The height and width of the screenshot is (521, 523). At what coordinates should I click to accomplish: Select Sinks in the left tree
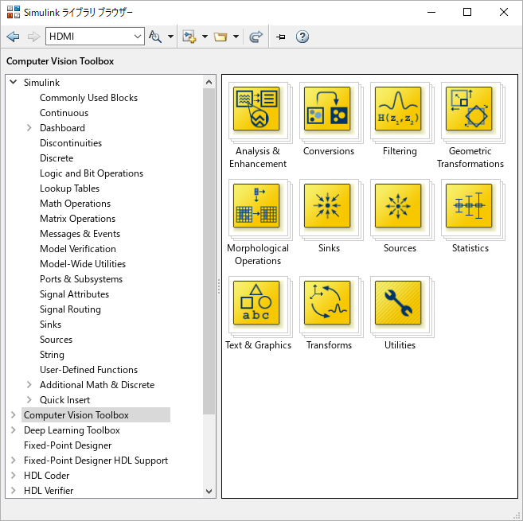tap(50, 325)
